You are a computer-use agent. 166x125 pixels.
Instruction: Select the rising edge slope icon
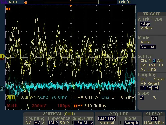(x=142, y=98)
